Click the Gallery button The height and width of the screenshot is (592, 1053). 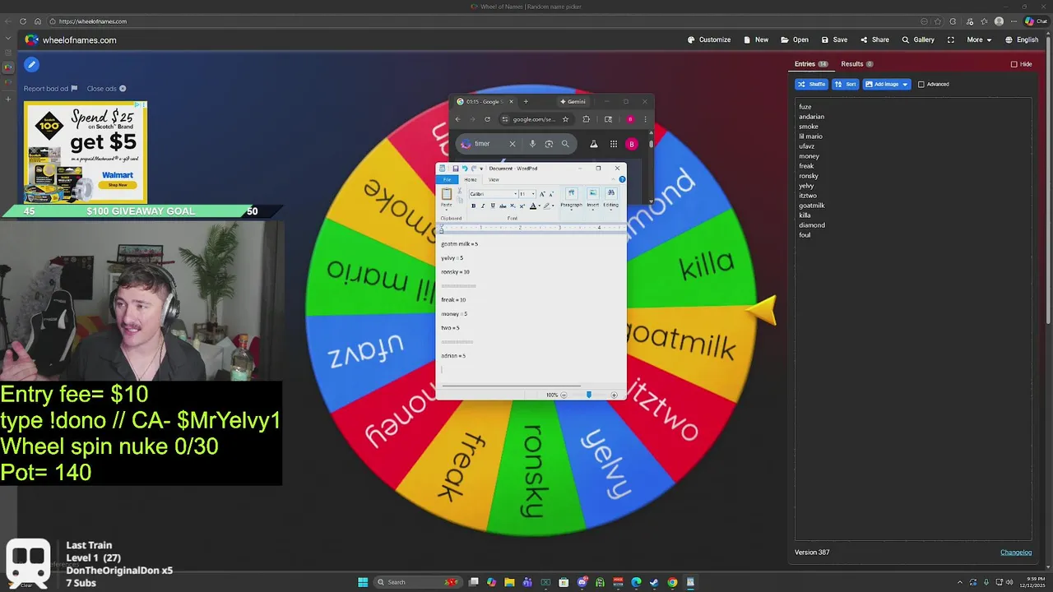(918, 39)
